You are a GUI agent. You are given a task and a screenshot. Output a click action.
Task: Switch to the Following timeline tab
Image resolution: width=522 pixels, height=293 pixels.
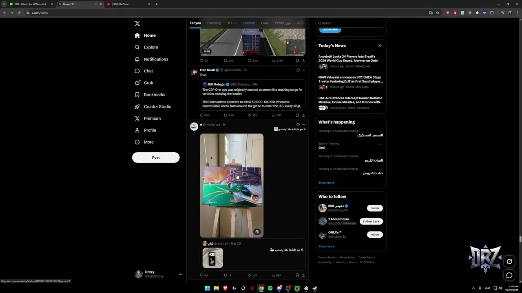pos(214,23)
